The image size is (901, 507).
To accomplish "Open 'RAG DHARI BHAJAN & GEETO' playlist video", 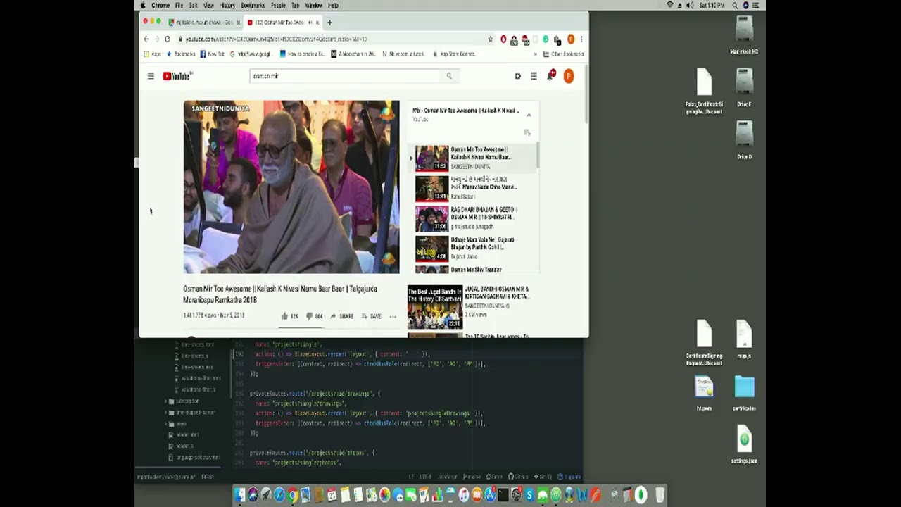I will point(473,218).
